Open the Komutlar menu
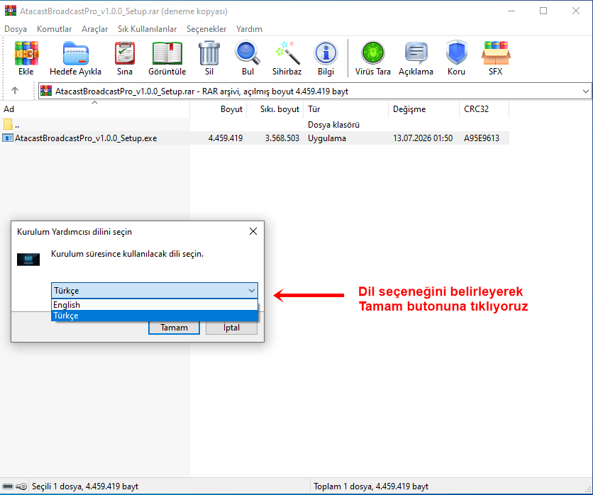 (55, 29)
